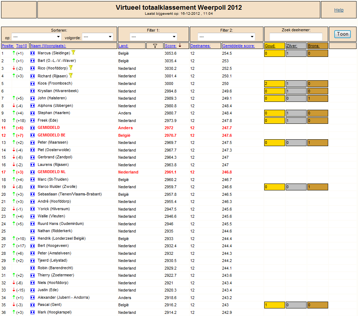
Task: Click the title Virtueel totaalklassement Weerpoll 2012
Action: [x=179, y=8]
